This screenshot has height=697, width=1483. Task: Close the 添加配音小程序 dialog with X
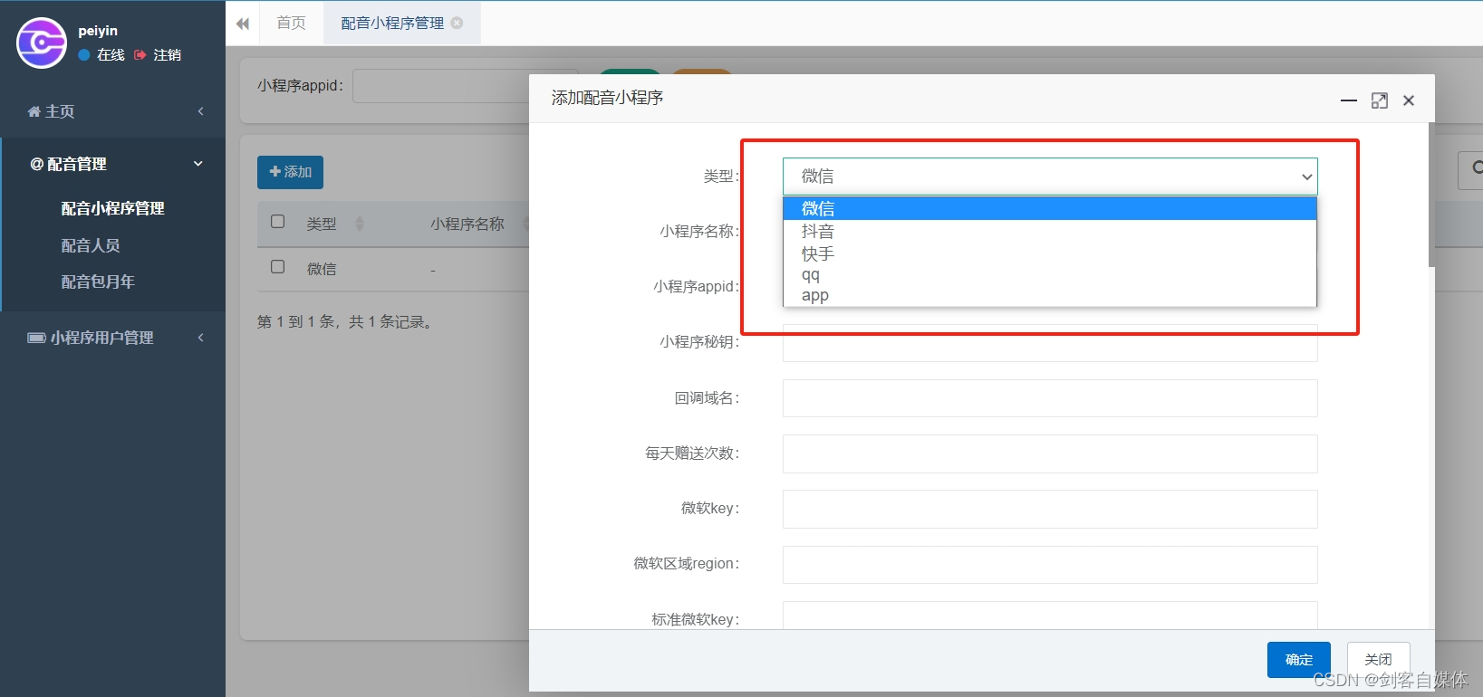pos(1409,100)
